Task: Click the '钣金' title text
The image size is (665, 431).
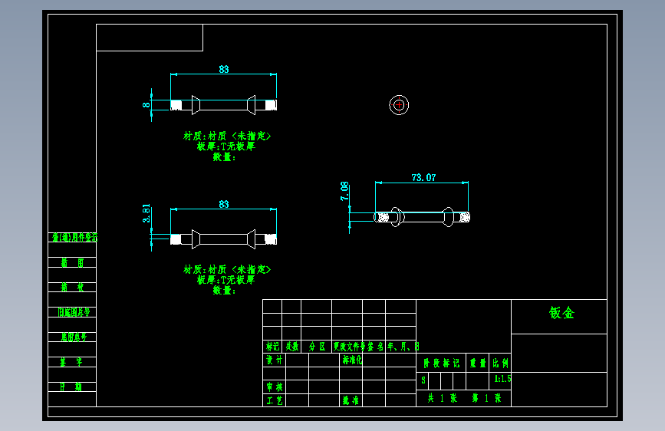Action: [561, 313]
